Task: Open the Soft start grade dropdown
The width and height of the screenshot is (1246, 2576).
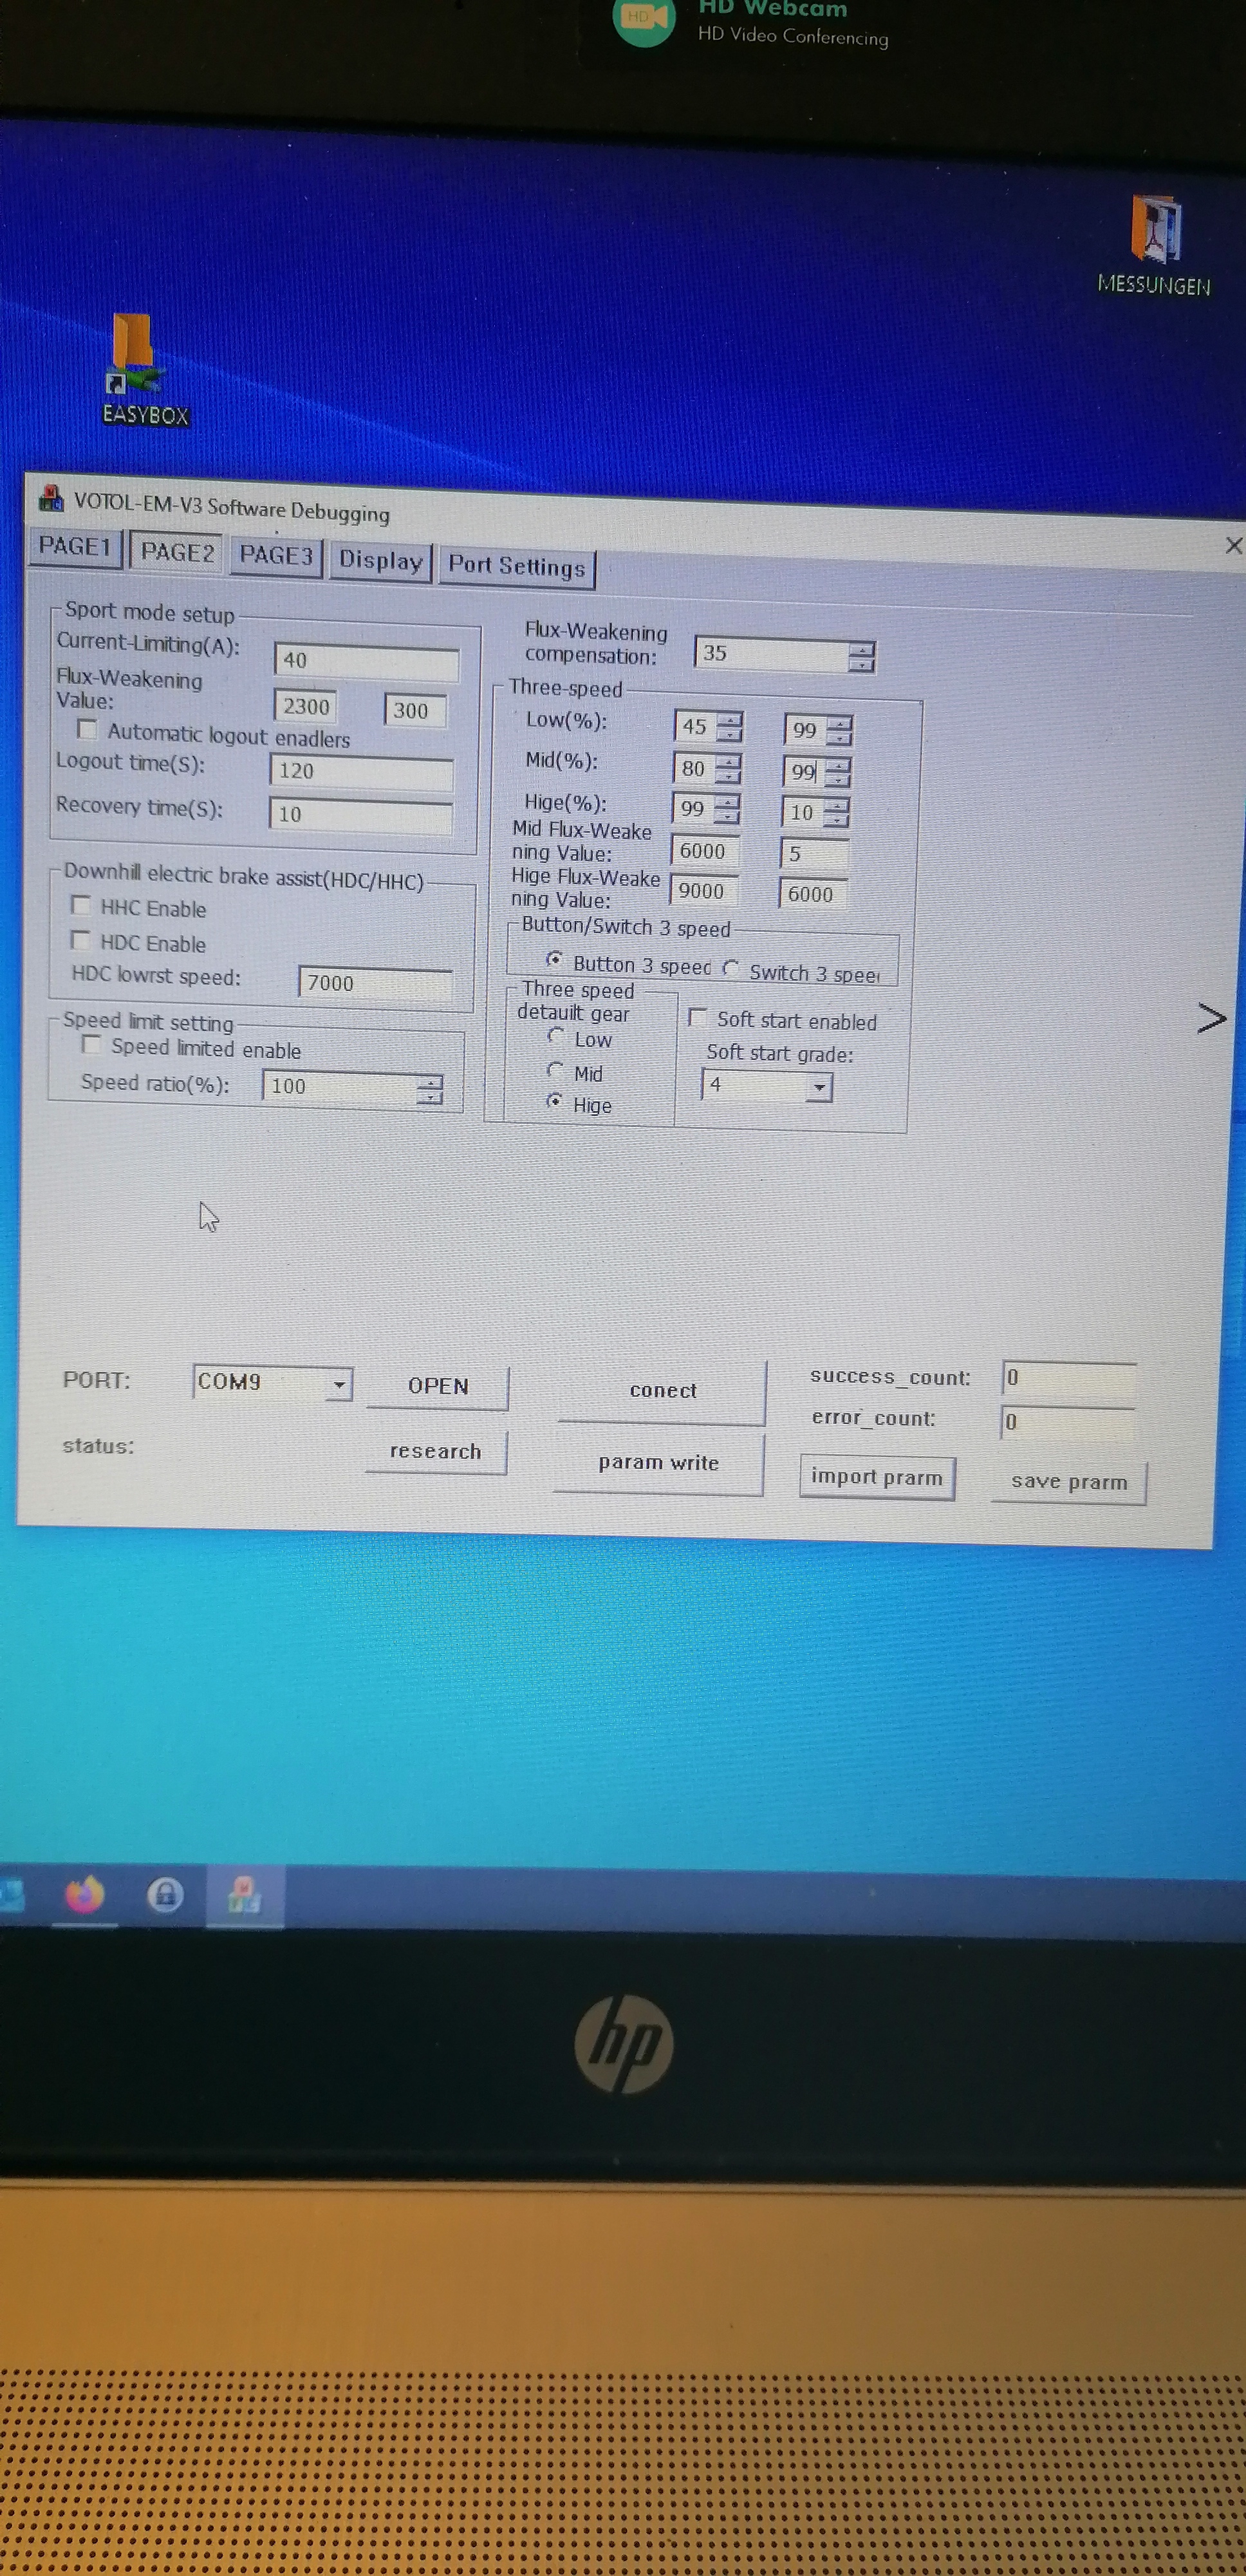Action: [819, 1087]
